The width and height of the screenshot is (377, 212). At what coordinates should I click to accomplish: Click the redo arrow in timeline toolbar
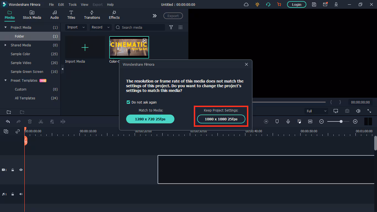pyautogui.click(x=19, y=121)
